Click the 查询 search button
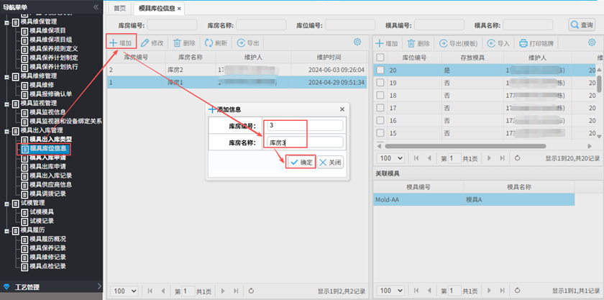Viewport: 604px width, 300px height. click(x=581, y=24)
